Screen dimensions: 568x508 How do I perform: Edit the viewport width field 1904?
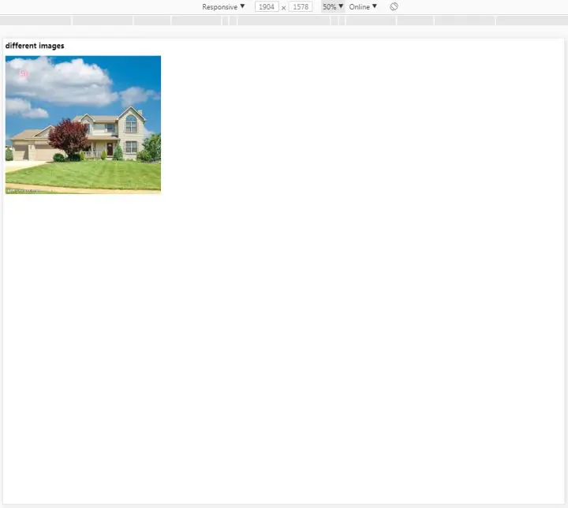[267, 7]
